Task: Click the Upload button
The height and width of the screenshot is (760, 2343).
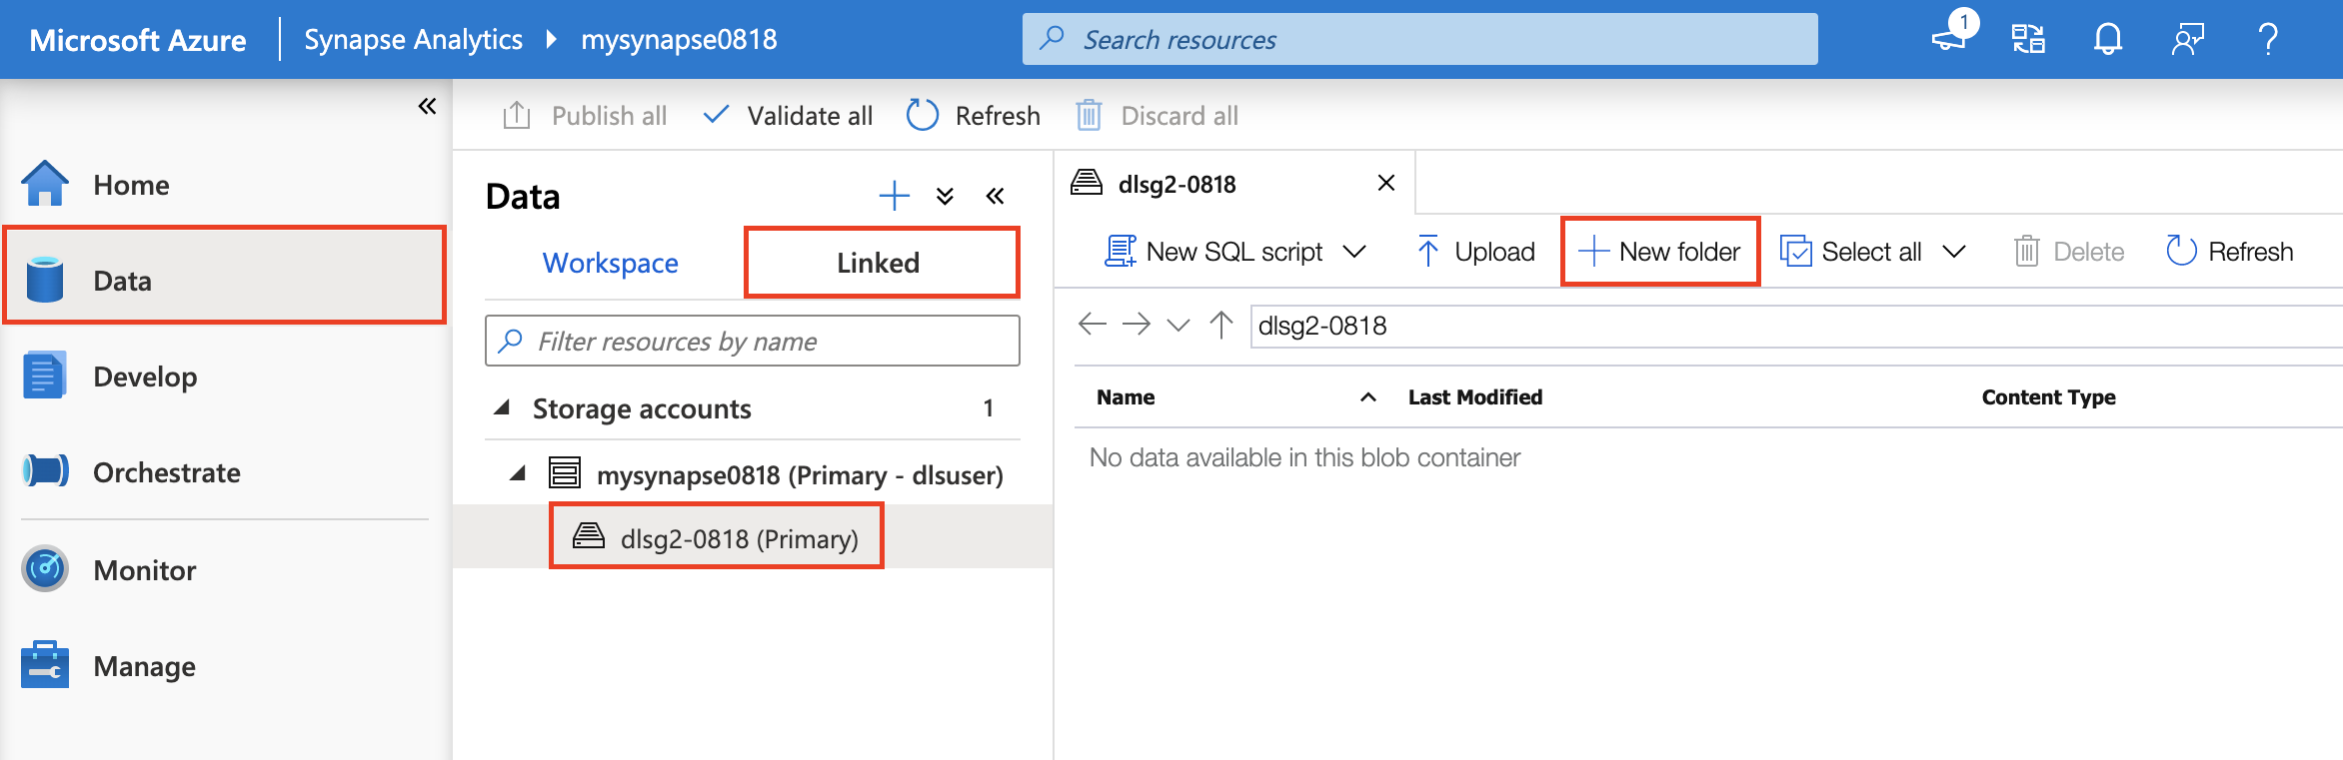Action: 1475,252
